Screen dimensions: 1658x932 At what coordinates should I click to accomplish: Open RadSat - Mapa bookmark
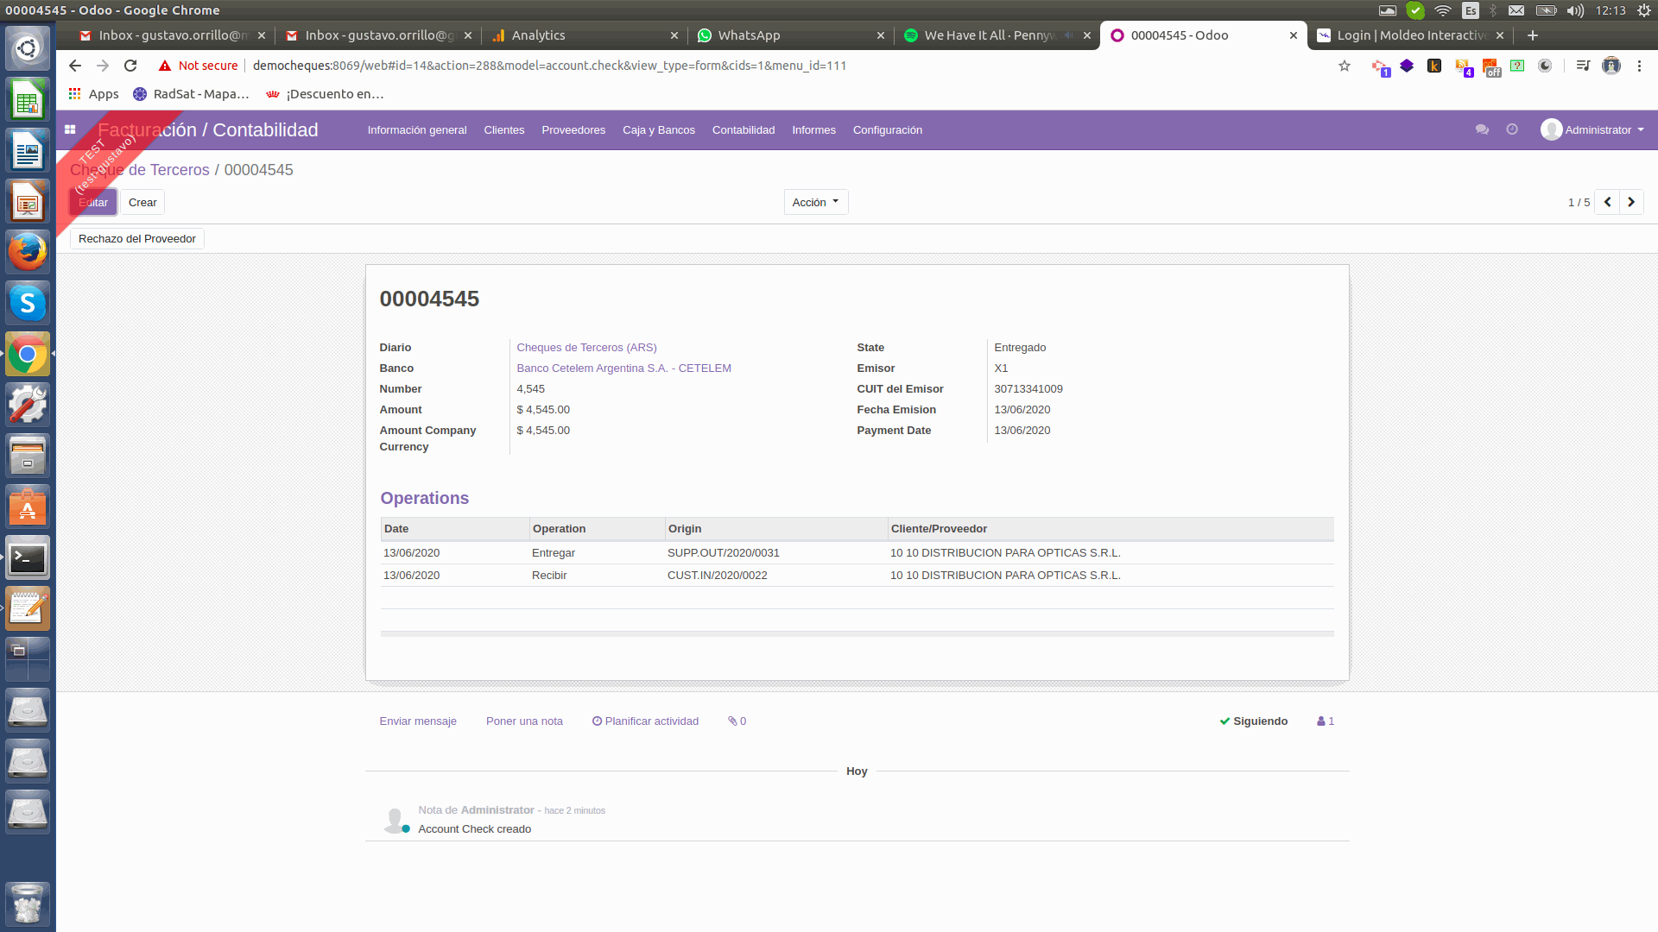click(x=191, y=94)
